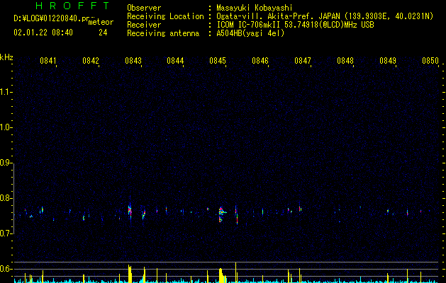Click the 0846 time marker
Viewport: 446px width, 283px height.
click(260, 60)
